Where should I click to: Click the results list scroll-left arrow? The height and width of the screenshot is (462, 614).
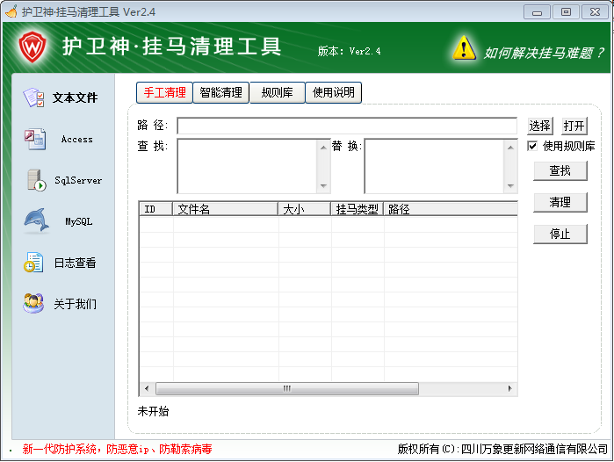point(147,388)
